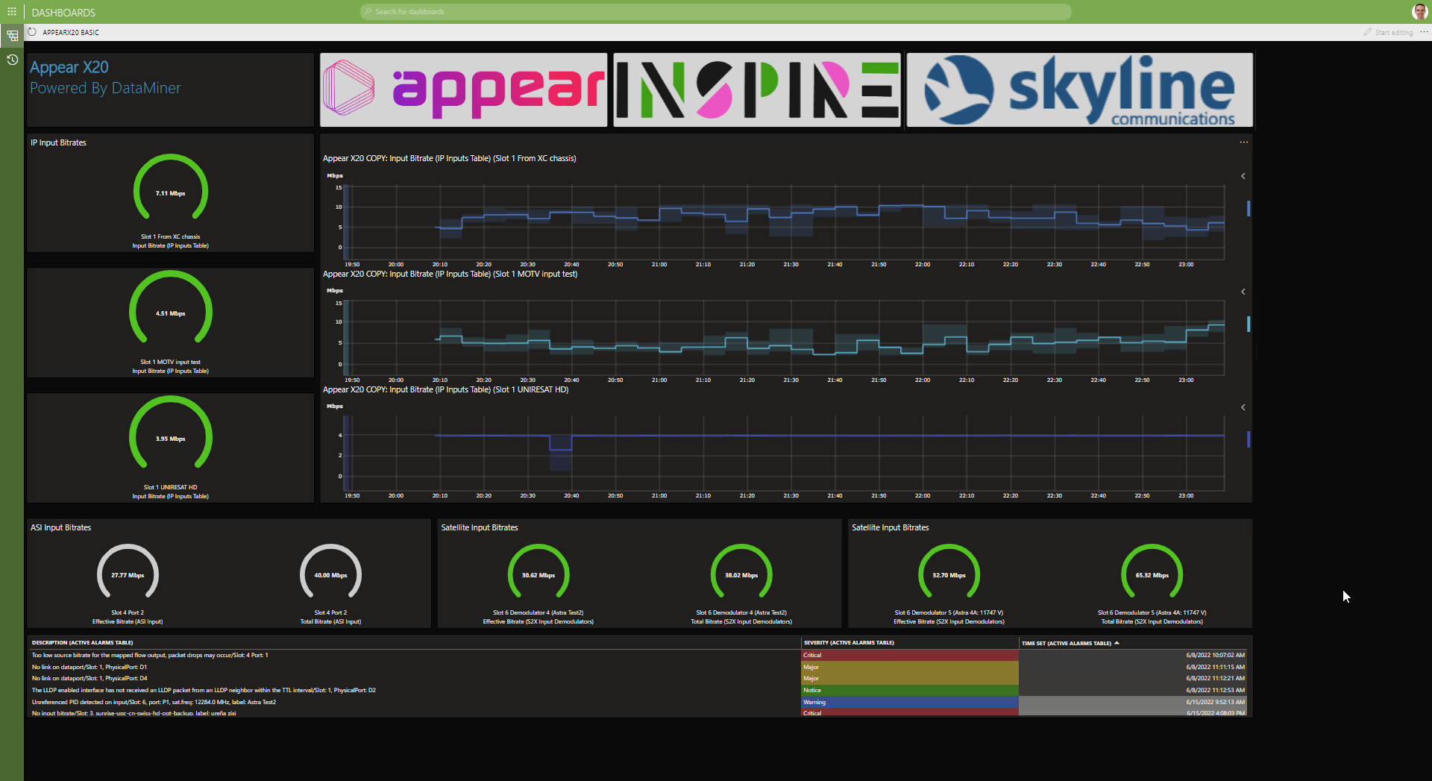
Task: Click the first Critical severity cell
Action: pyautogui.click(x=909, y=655)
